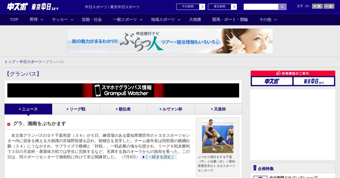Open the Grampus Watcher banner
The image size is (340, 178).
click(x=123, y=90)
